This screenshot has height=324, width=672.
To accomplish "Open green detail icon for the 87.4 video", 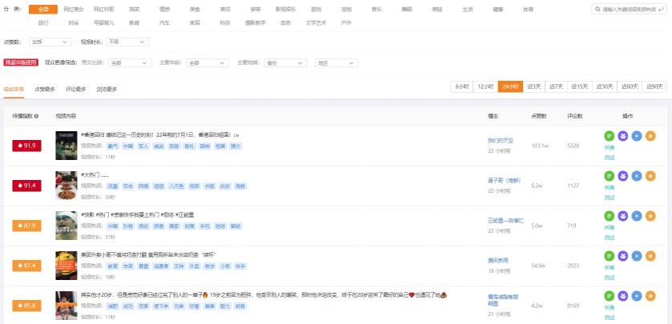I will click(x=610, y=256).
